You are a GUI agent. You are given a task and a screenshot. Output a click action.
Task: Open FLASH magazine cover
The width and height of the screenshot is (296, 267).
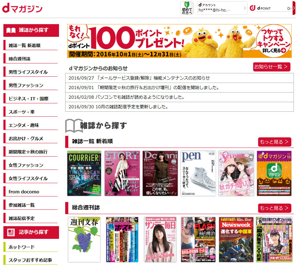click(198, 239)
